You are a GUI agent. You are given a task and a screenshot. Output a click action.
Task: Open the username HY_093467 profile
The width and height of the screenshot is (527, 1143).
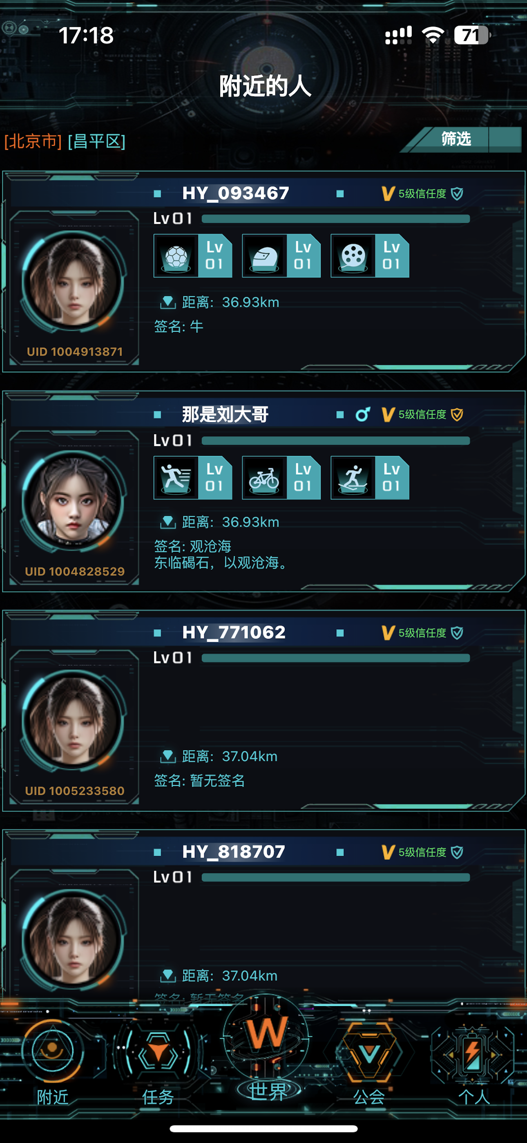point(236,193)
